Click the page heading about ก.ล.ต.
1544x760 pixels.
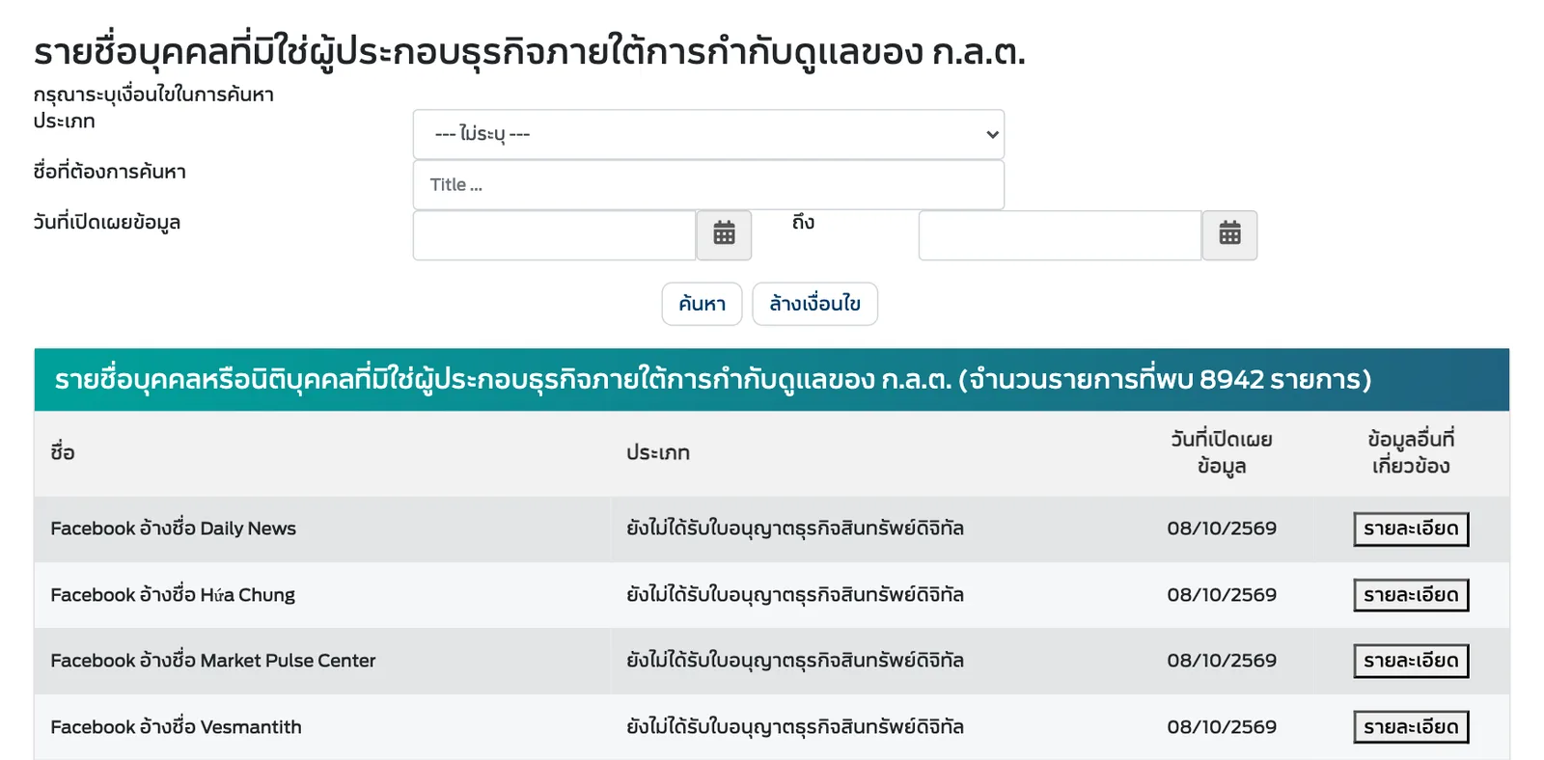pyautogui.click(x=530, y=51)
